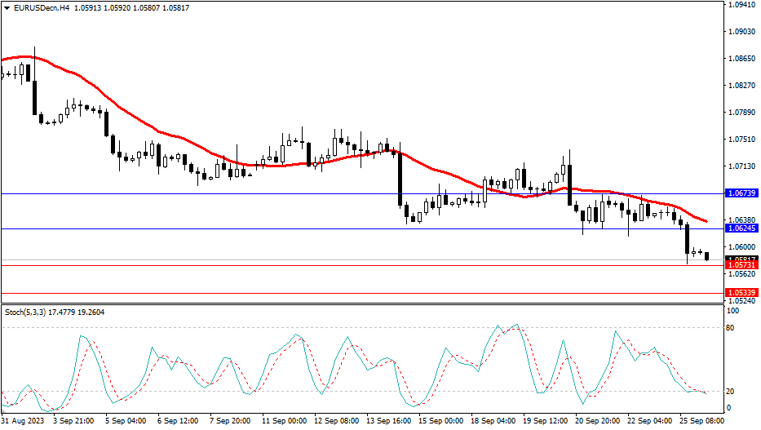Screen dimensions: 761x430
Task: Click the 5 Sep 04:00 time label
Action: (x=125, y=422)
